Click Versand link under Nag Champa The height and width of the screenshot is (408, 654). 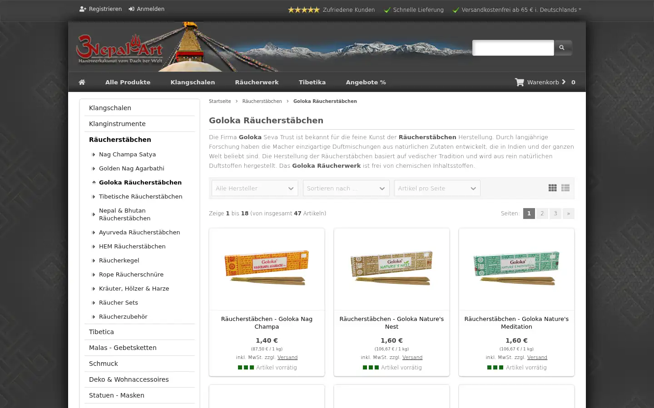pyautogui.click(x=287, y=357)
